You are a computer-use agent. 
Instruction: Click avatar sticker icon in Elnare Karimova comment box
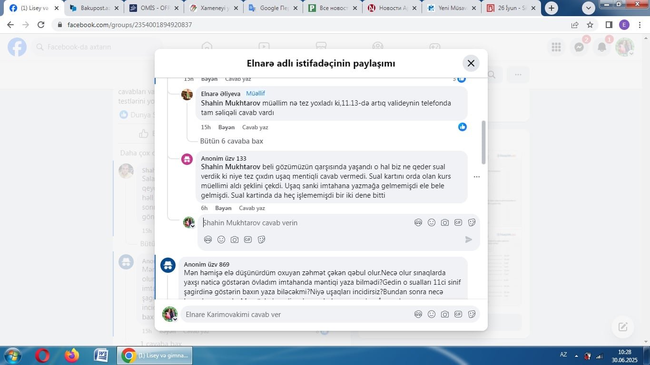tap(418, 314)
